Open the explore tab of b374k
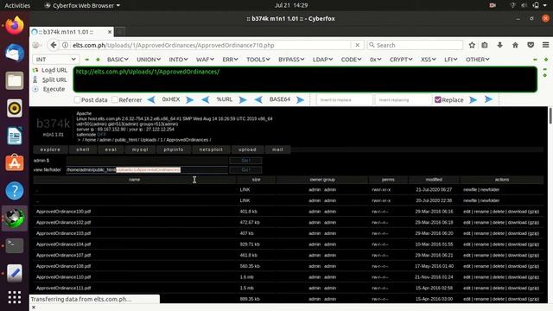This screenshot has width=553, height=311. click(x=50, y=149)
